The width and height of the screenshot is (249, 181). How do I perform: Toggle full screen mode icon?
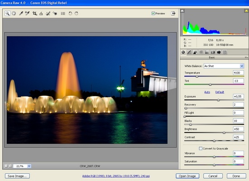(173, 13)
